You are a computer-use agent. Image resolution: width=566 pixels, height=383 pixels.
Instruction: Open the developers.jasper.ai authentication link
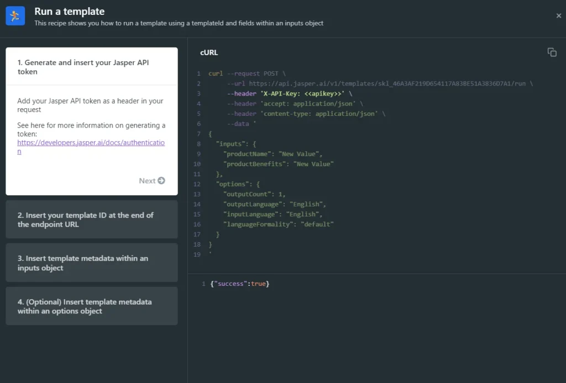(91, 146)
